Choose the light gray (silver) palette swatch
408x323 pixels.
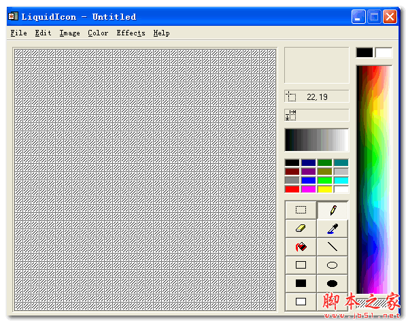pos(341,171)
